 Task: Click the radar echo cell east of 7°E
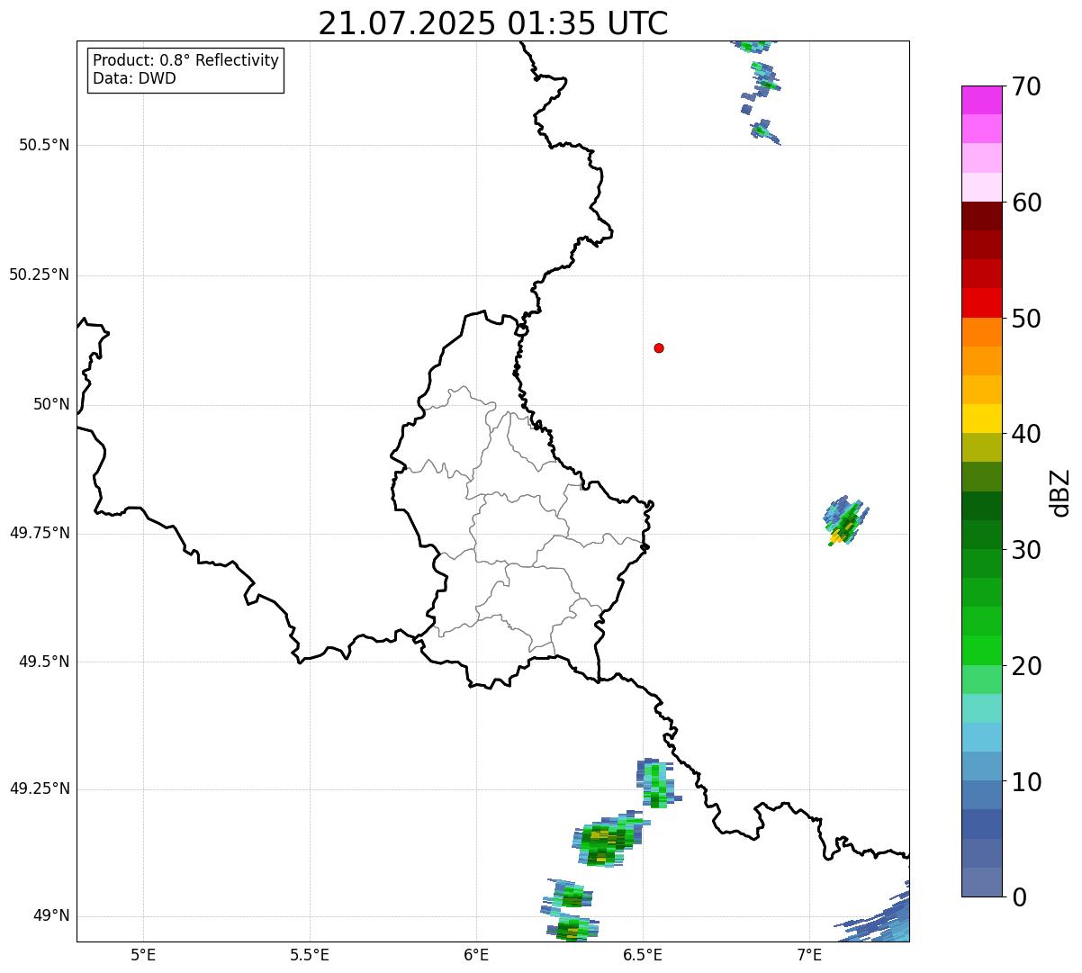coord(846,520)
